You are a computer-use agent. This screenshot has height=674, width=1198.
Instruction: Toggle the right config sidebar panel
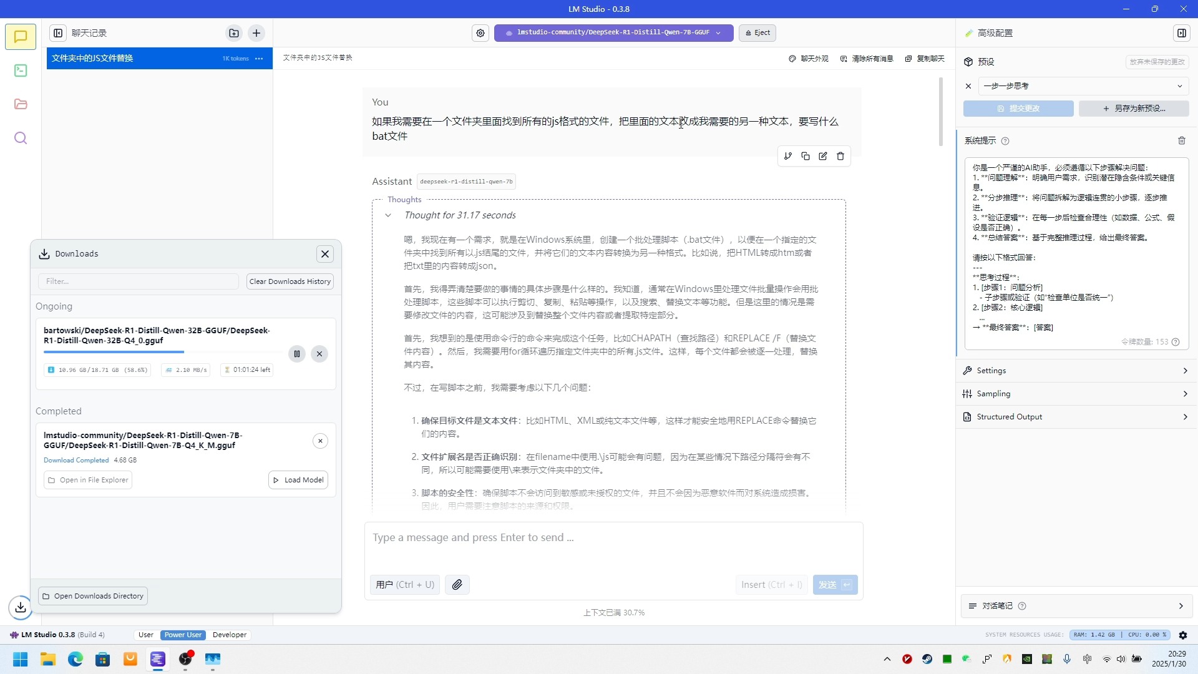(1182, 33)
